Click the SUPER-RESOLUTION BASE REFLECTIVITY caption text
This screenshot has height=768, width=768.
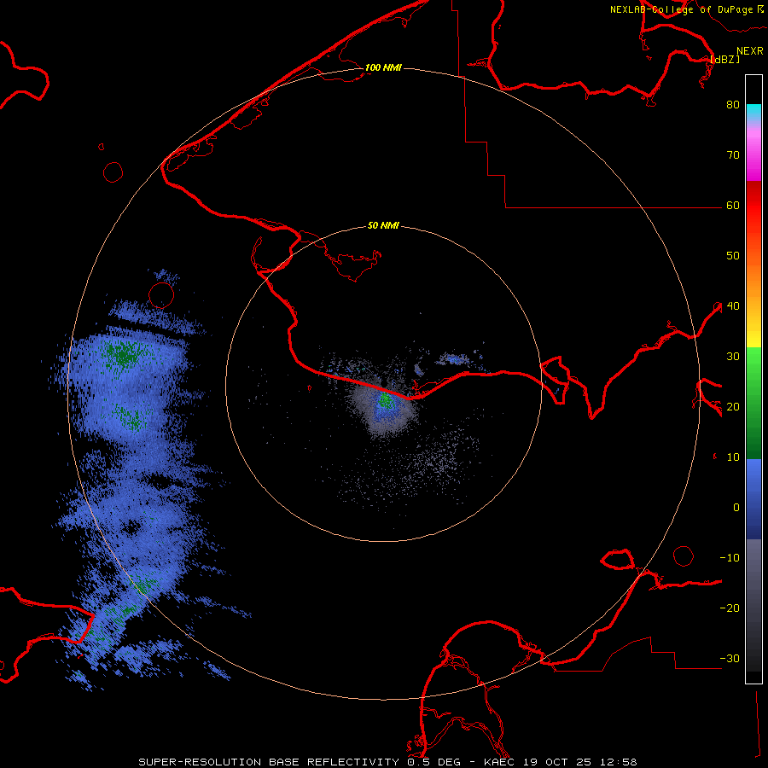(269, 762)
